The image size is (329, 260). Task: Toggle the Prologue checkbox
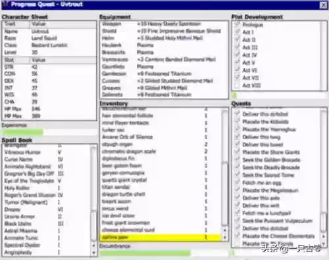pos(237,24)
